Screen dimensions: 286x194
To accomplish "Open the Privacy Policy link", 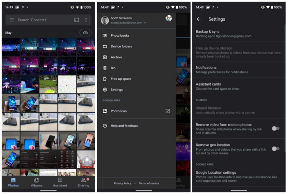I will pos(123,183).
